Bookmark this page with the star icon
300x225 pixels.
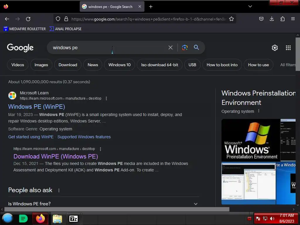pos(231,19)
